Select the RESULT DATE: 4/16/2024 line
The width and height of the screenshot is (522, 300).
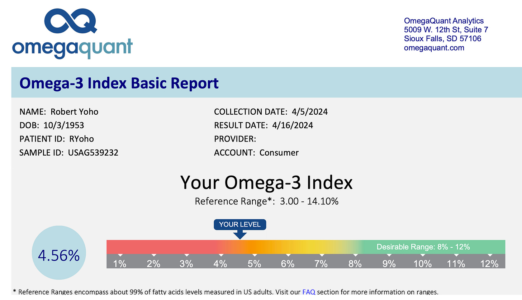(264, 125)
